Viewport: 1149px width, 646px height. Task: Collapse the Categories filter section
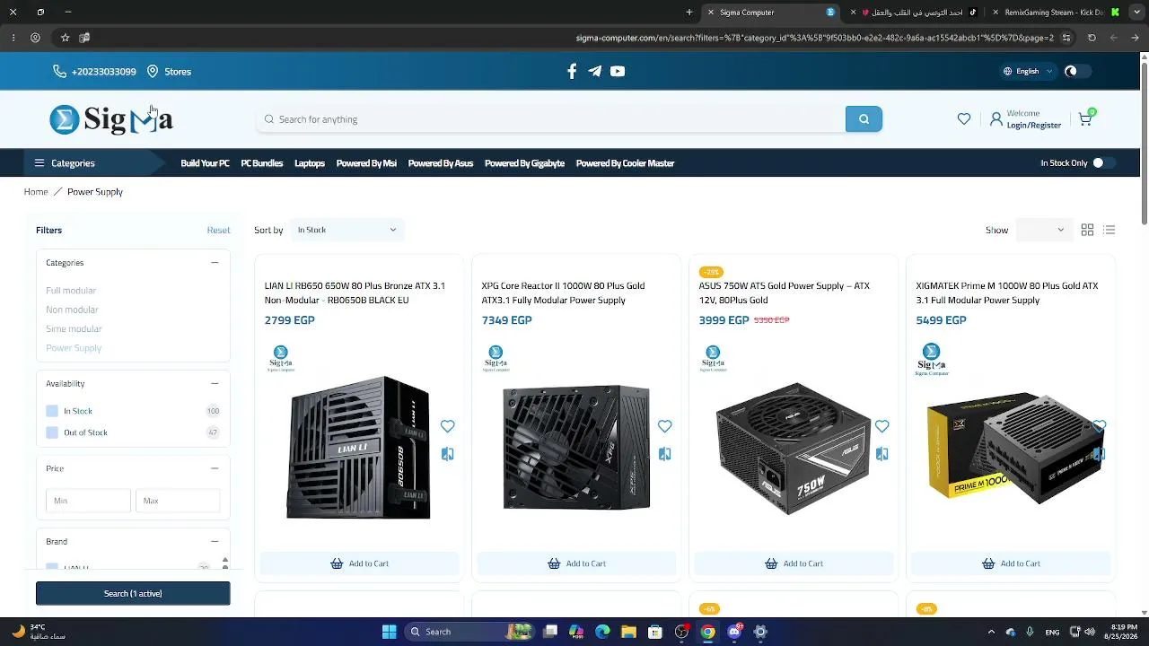(x=215, y=263)
